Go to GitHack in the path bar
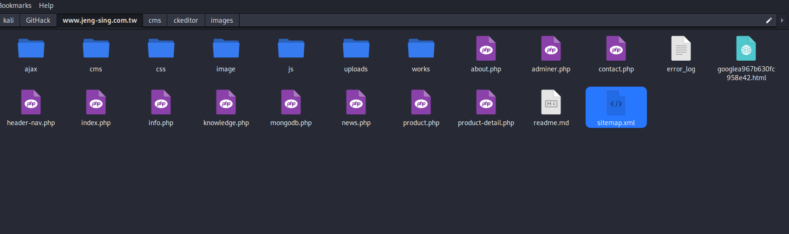Image resolution: width=789 pixels, height=234 pixels. click(x=38, y=20)
